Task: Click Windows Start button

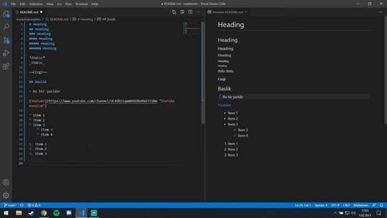Action: tap(6, 213)
